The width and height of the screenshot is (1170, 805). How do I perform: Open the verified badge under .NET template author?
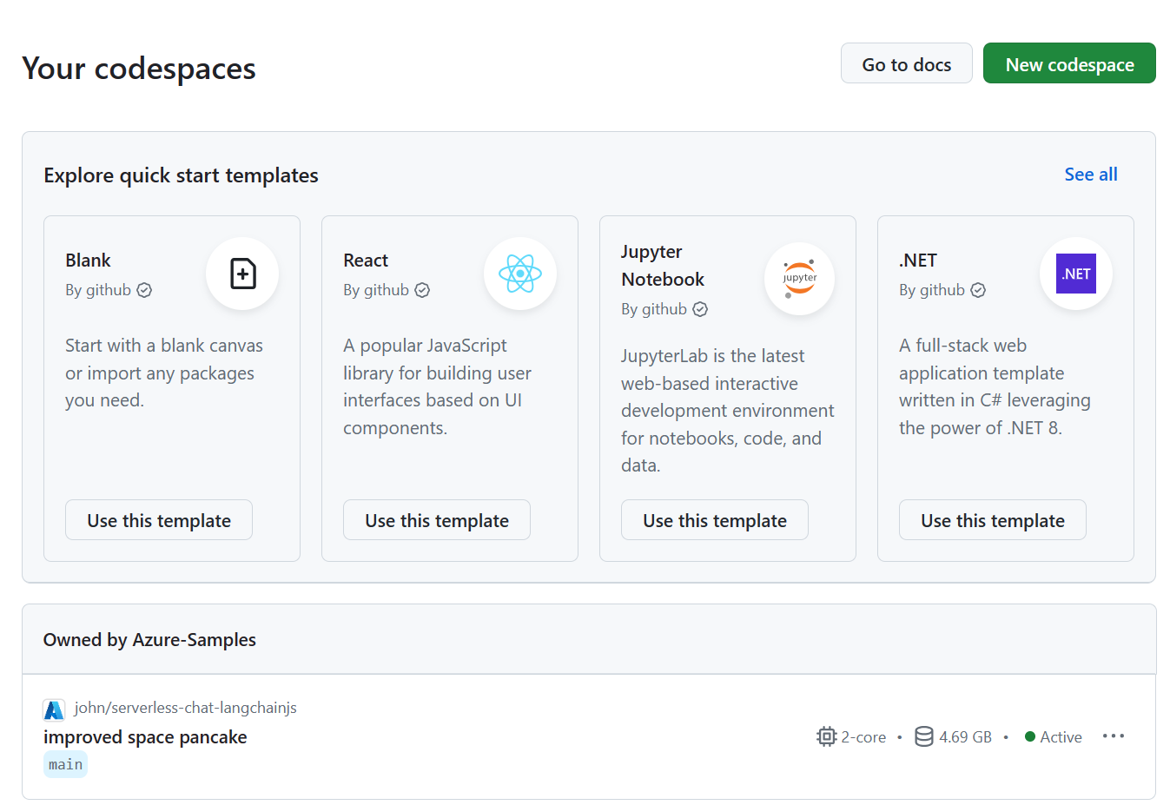(978, 290)
